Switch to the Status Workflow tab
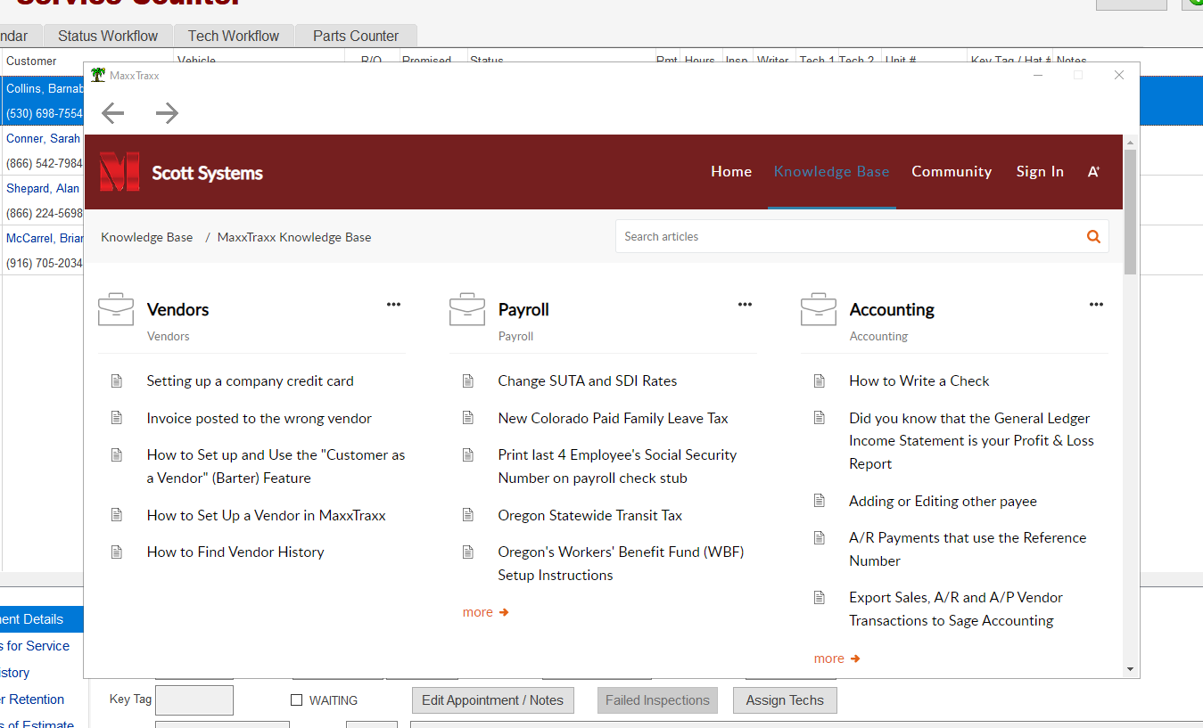1203x728 pixels. pos(108,36)
